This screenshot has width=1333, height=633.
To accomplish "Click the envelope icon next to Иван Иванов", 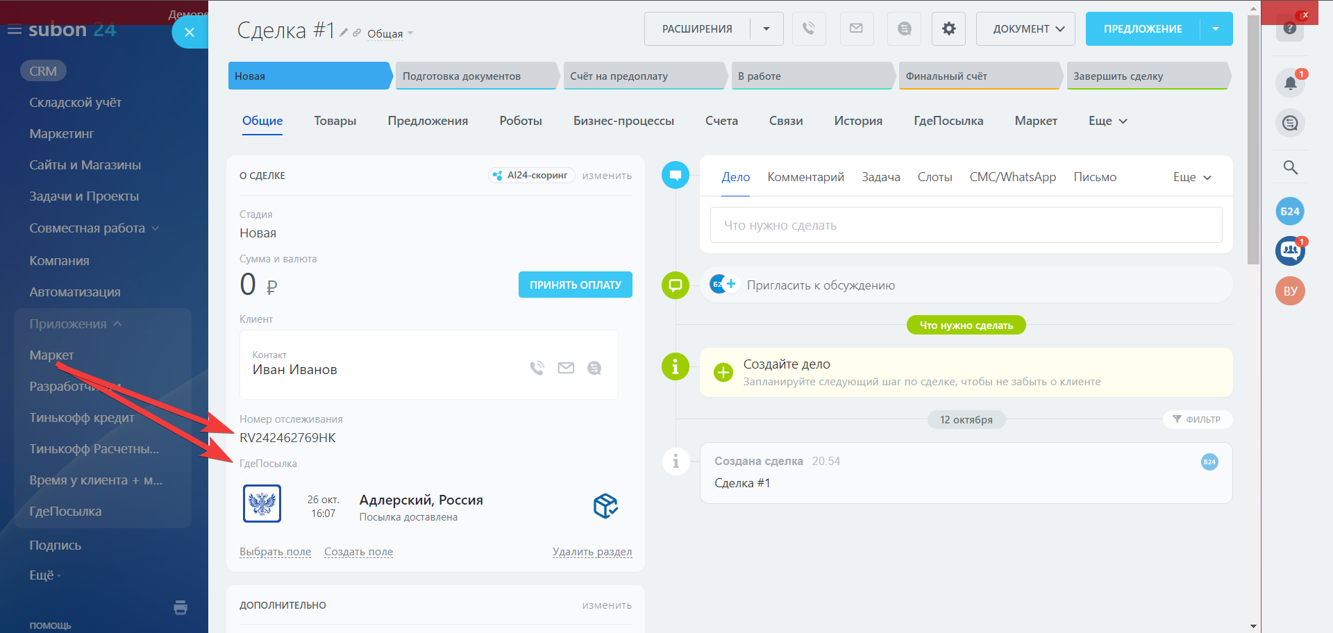I will pos(566,368).
